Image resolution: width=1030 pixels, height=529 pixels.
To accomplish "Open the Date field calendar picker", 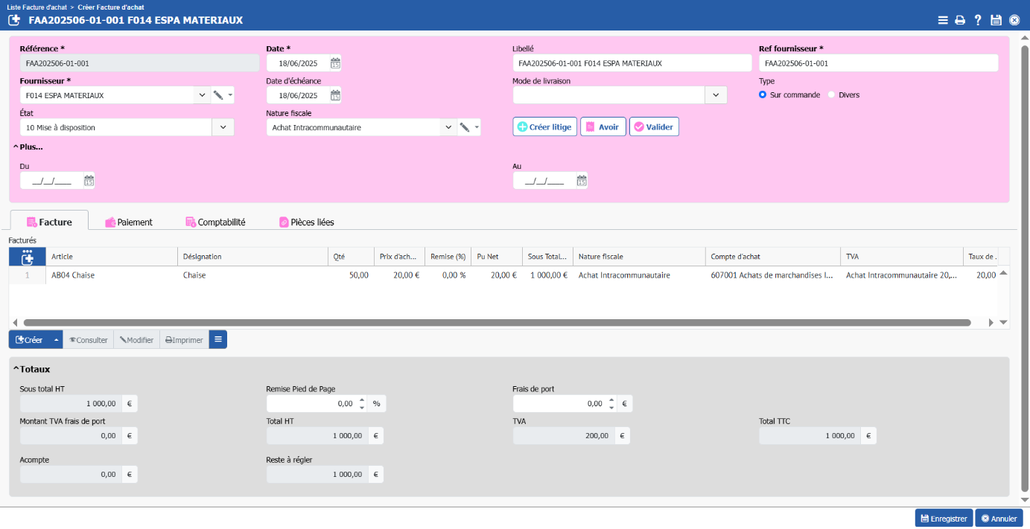I will click(x=335, y=63).
